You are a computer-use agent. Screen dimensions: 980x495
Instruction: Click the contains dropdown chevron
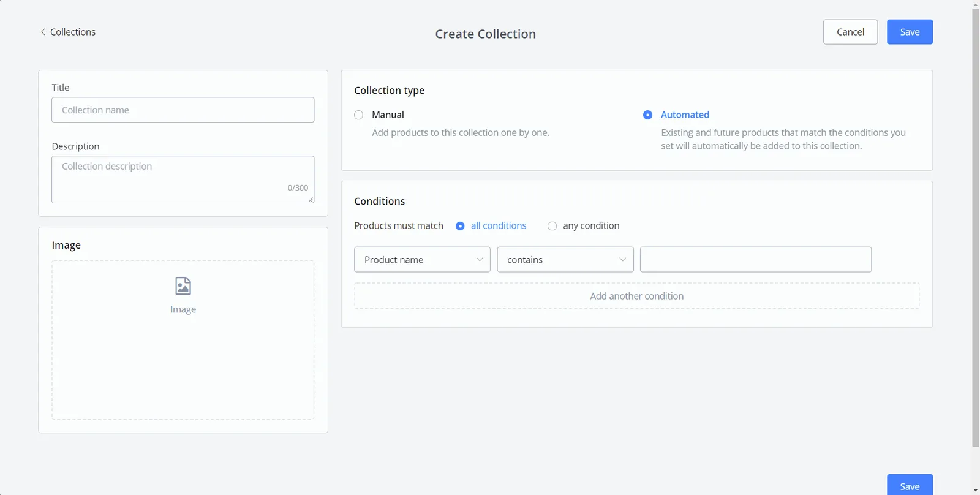tap(622, 260)
